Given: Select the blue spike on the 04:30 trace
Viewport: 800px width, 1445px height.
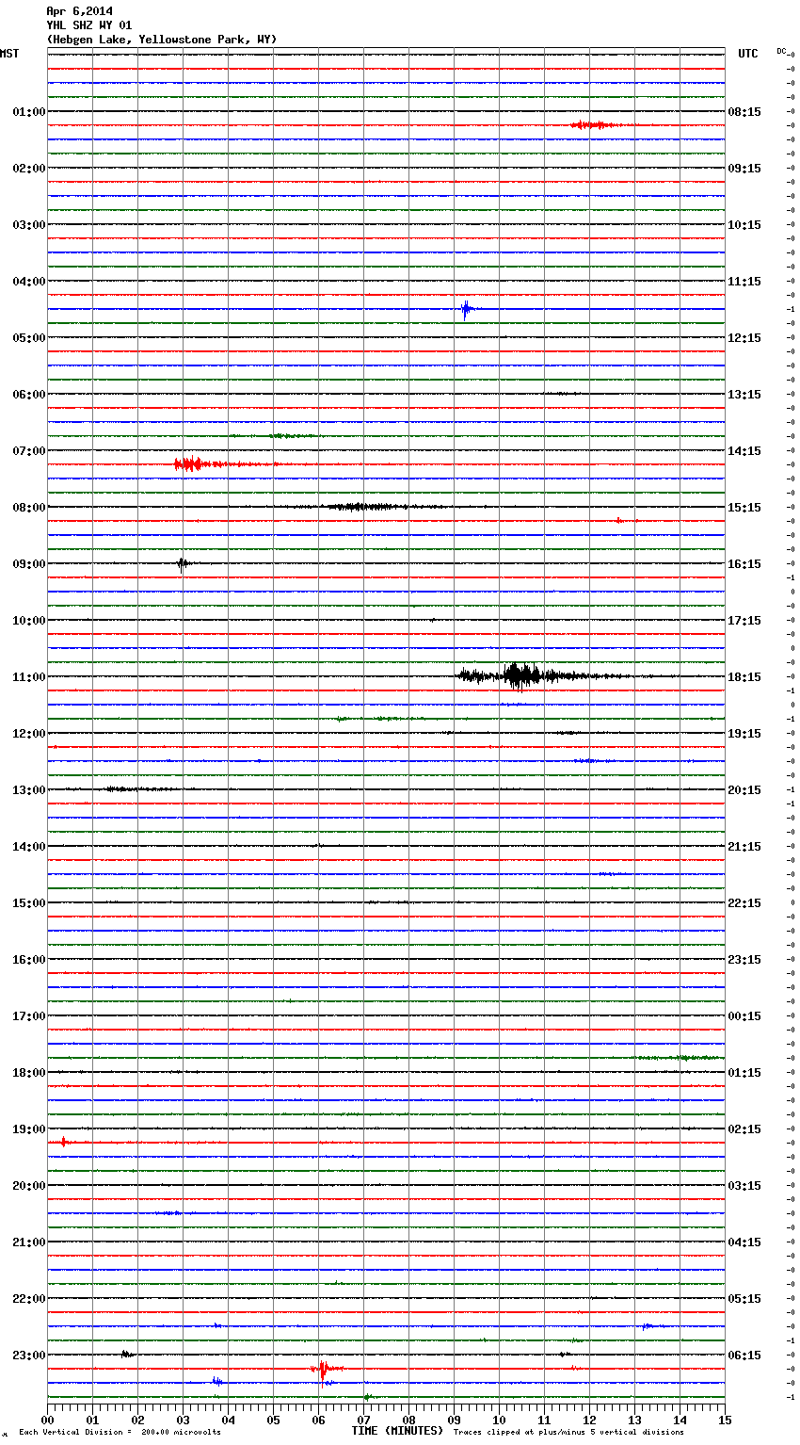Looking at the screenshot, I should [466, 309].
